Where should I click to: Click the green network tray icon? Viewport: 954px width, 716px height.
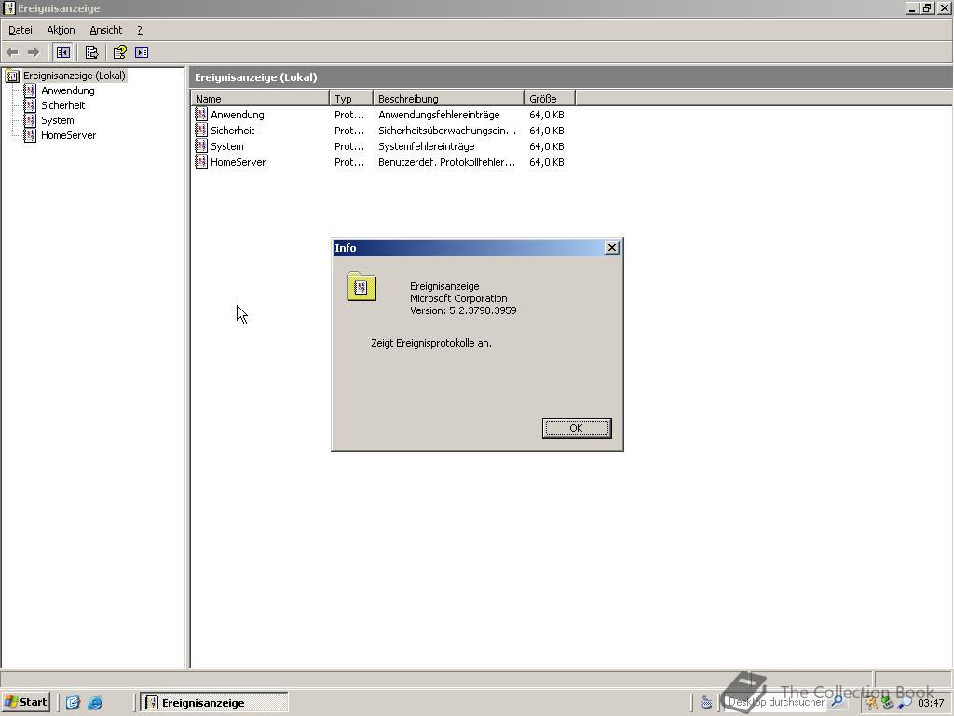[887, 703]
